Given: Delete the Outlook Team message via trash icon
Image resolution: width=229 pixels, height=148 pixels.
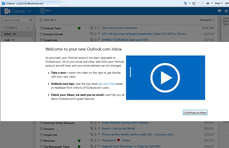Looking at the screenshot, I should 95,28.
